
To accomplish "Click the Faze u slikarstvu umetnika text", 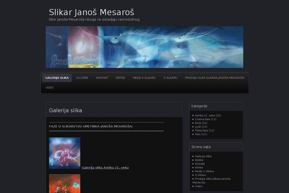I will point(91,126).
